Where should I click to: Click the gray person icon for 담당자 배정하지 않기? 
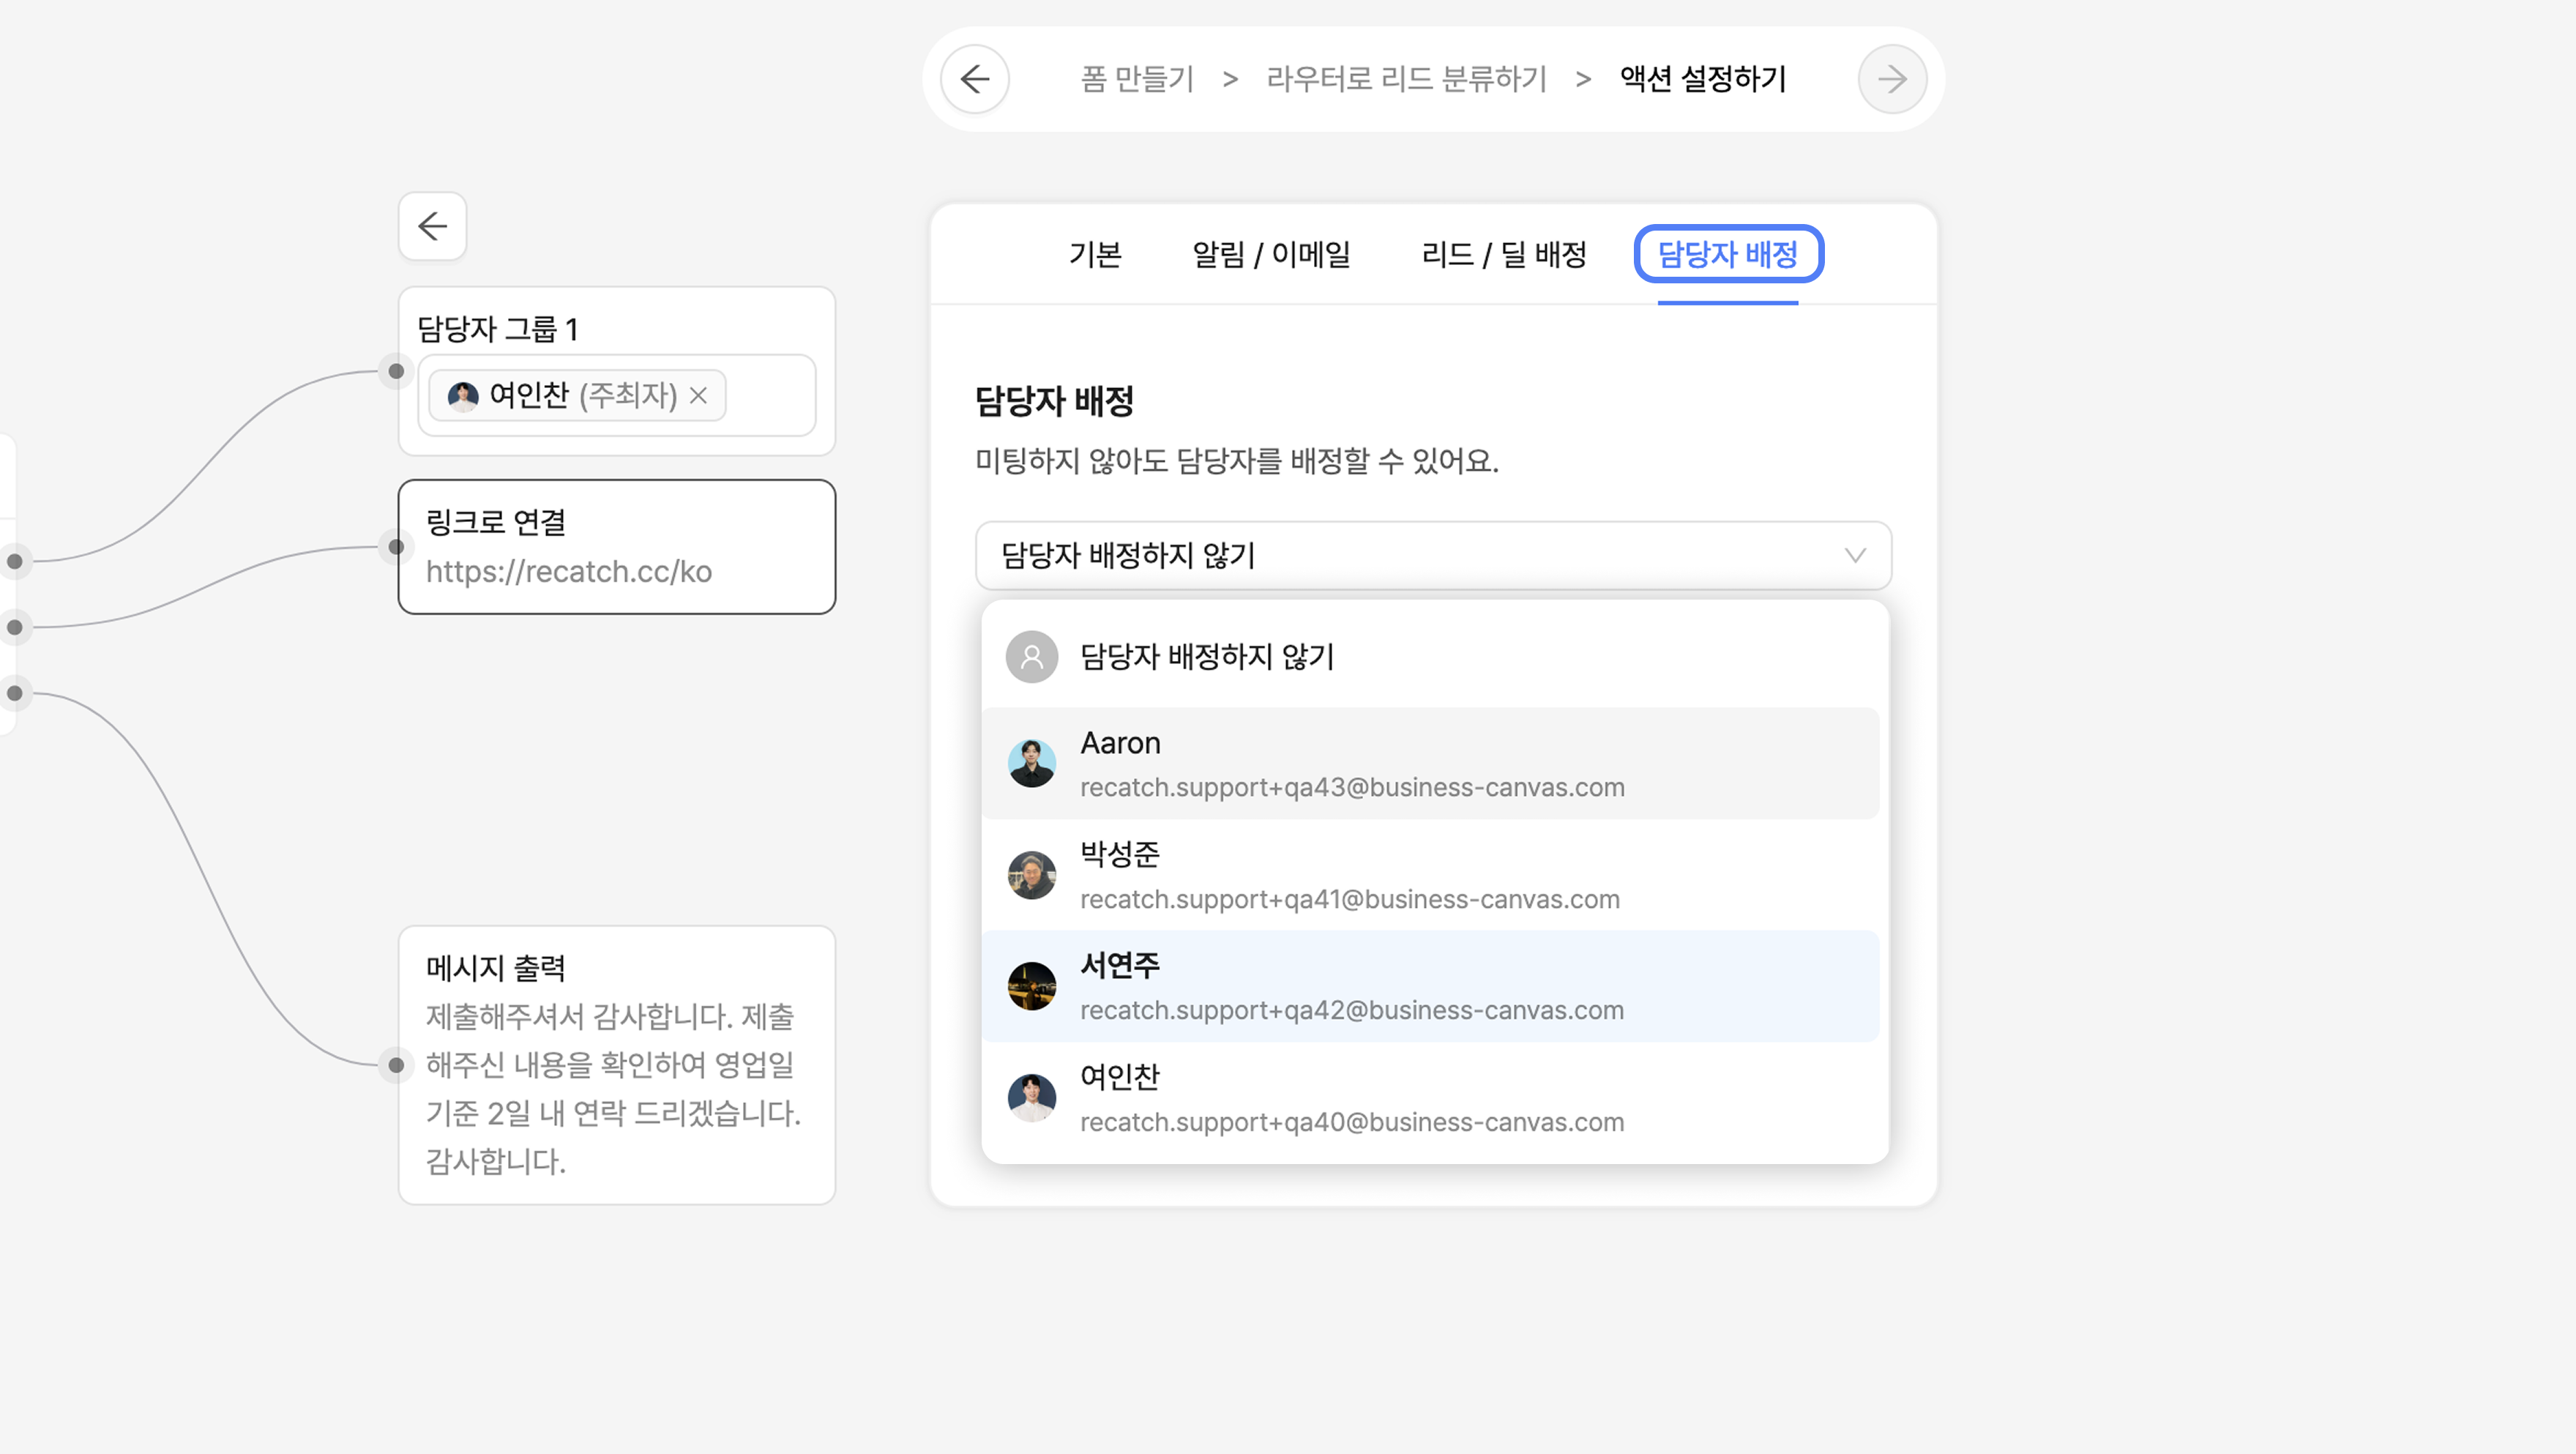pos(1031,657)
